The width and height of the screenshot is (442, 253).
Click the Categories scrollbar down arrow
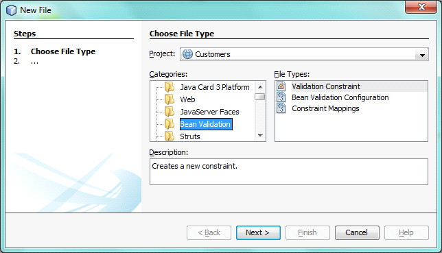(x=260, y=136)
